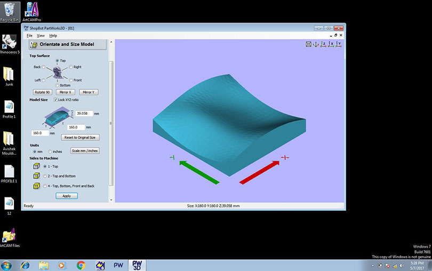Select the ArtCAM Files desktop folder

pyautogui.click(x=10, y=237)
